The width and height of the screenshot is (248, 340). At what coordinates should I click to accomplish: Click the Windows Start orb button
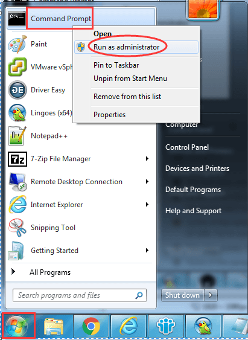[x=17, y=326]
